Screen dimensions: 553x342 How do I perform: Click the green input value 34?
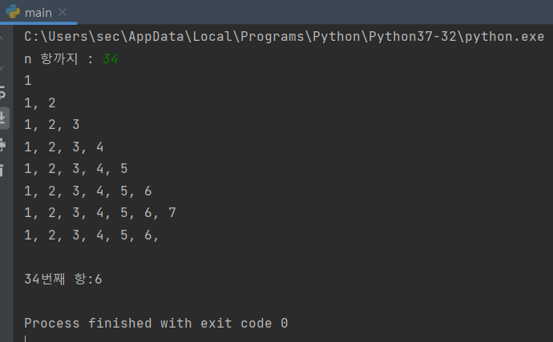pyautogui.click(x=110, y=58)
